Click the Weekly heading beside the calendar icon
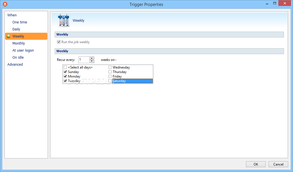 [x=79, y=20]
